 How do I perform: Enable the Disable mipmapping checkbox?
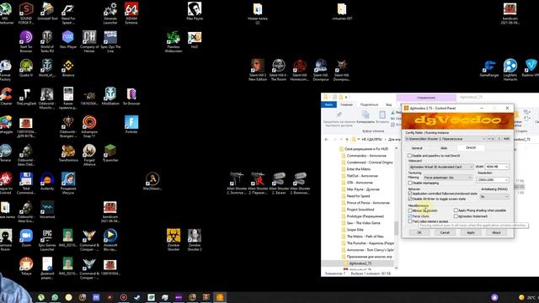410,183
